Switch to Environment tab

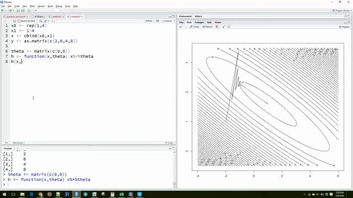(x=185, y=16)
